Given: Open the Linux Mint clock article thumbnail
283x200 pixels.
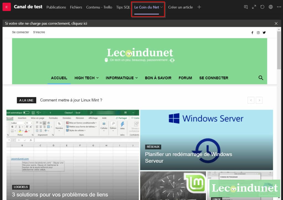Looking at the screenshot, I should coord(173,186).
